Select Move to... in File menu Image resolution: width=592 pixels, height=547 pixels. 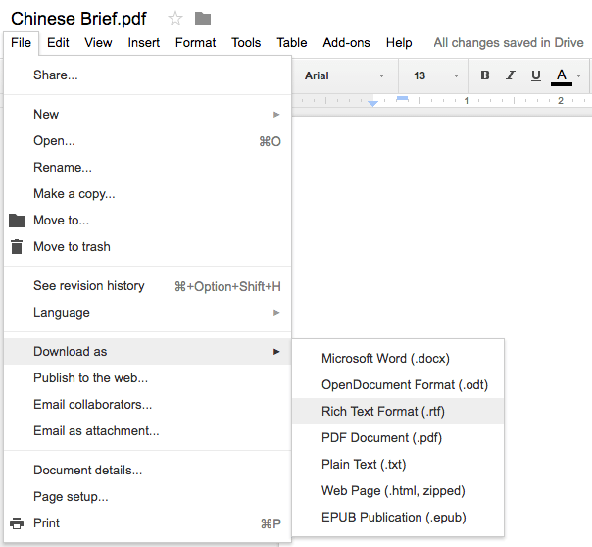click(x=61, y=221)
